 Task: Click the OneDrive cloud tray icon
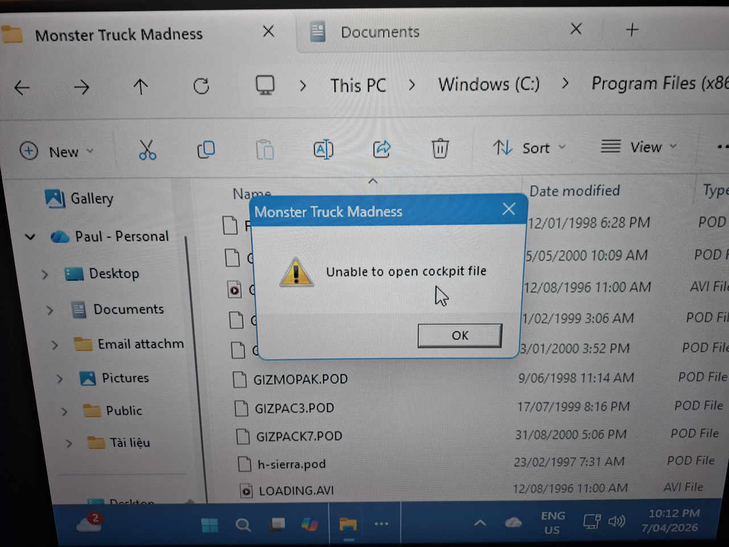pyautogui.click(x=513, y=522)
